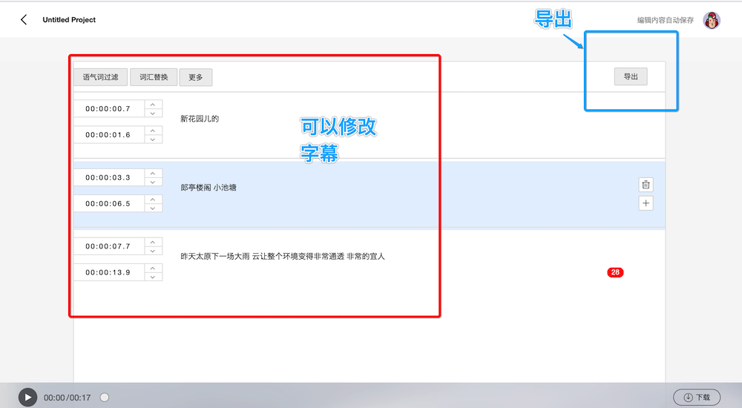
Task: Increase the 00:00:00.7 start time
Action: pyautogui.click(x=152, y=105)
